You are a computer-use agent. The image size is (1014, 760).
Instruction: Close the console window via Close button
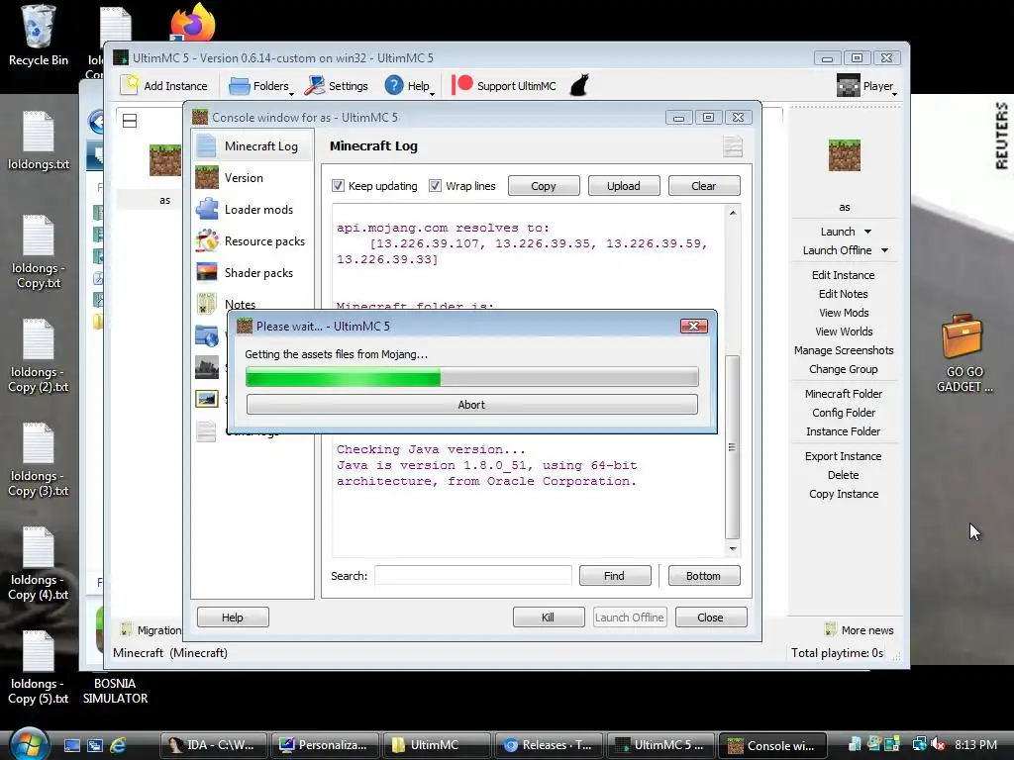[711, 617]
